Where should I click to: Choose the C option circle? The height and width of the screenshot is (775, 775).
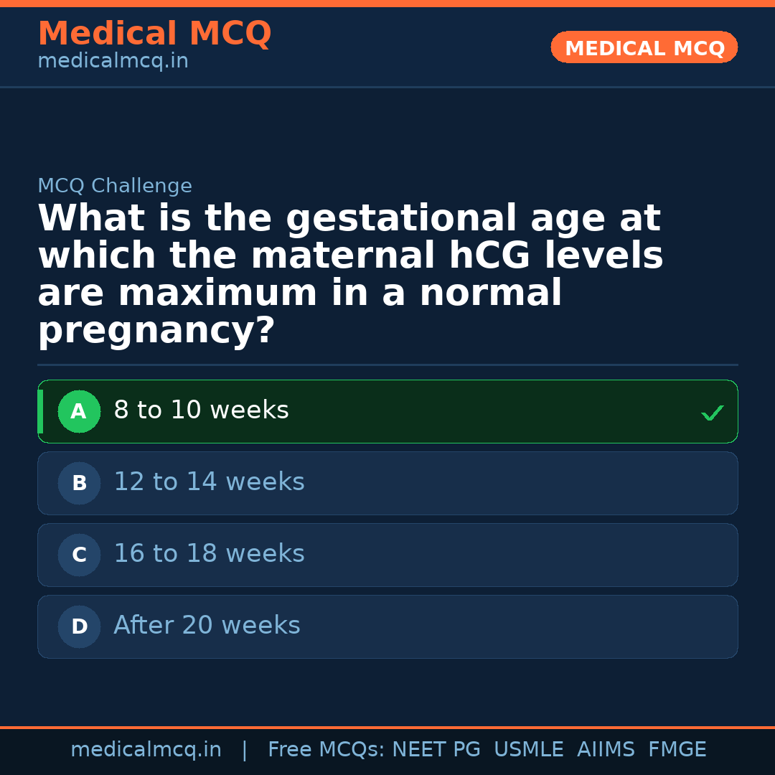point(79,555)
